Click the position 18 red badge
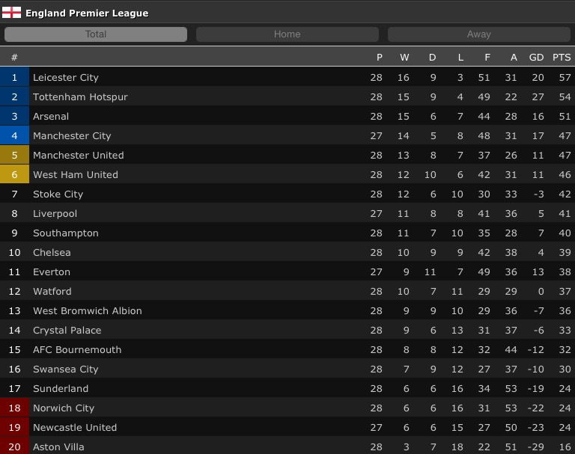575x454 pixels. [14, 408]
